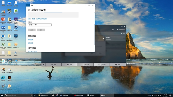Open the 2560 × 1440 resolution dropdown
Image resolution: width=173 pixels, height=97 pixels.
coord(40,25)
